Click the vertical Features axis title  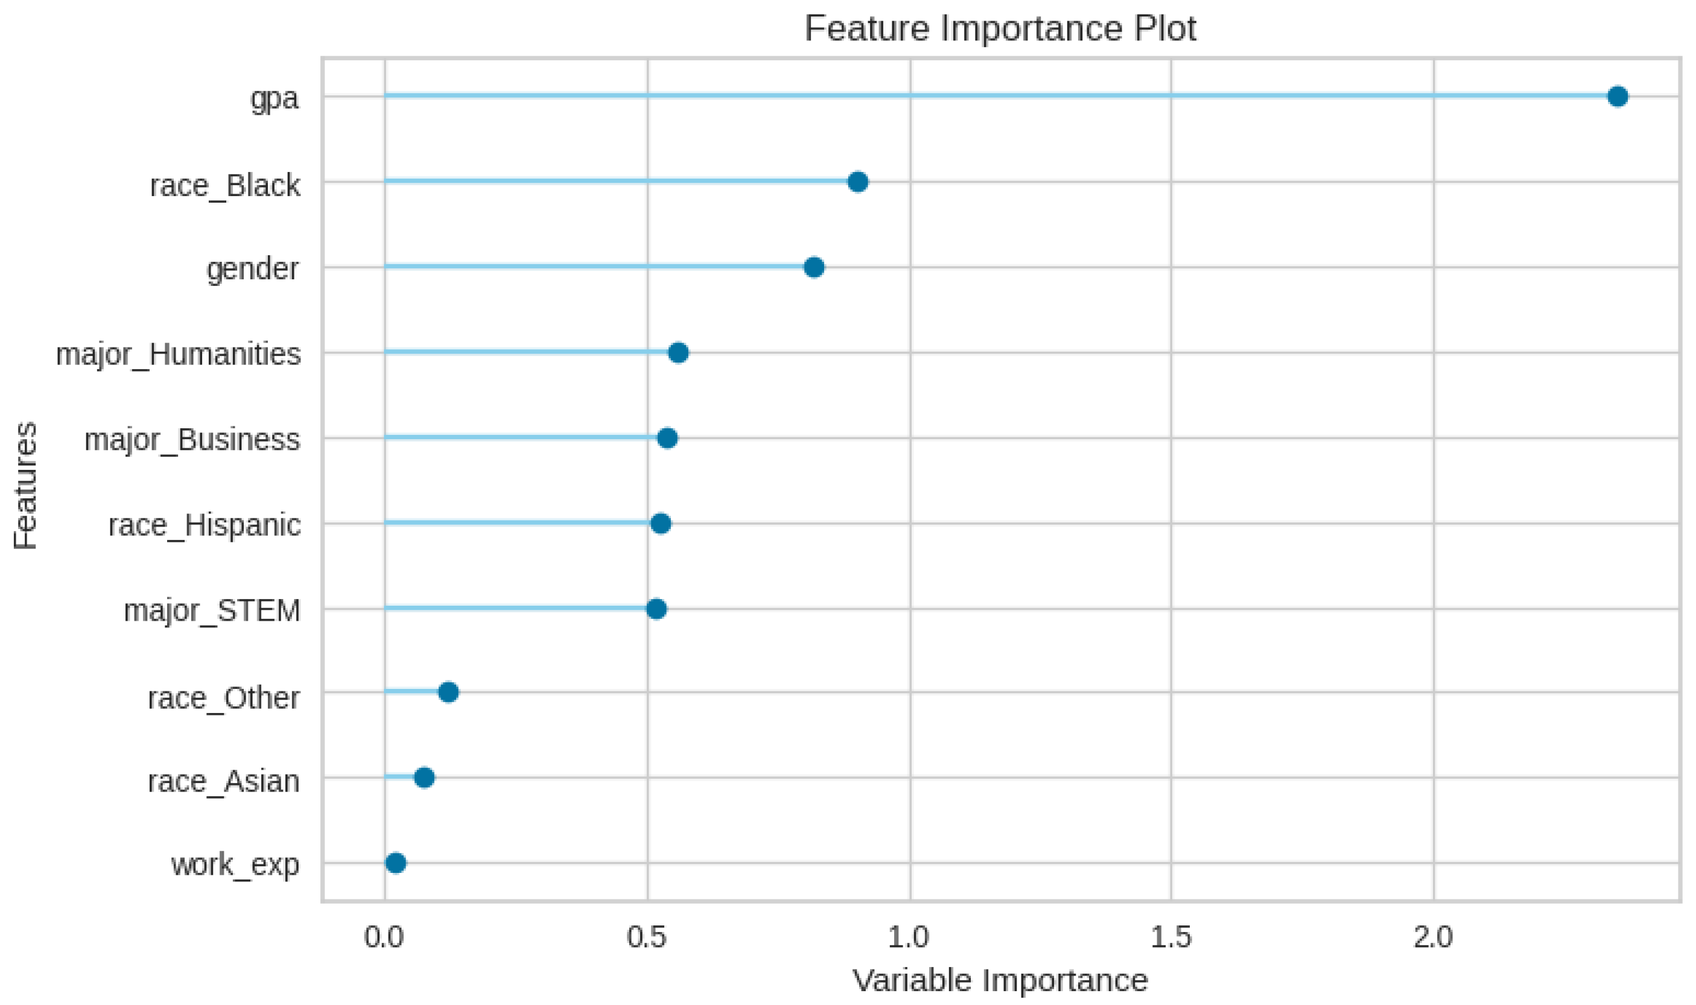click(x=26, y=486)
